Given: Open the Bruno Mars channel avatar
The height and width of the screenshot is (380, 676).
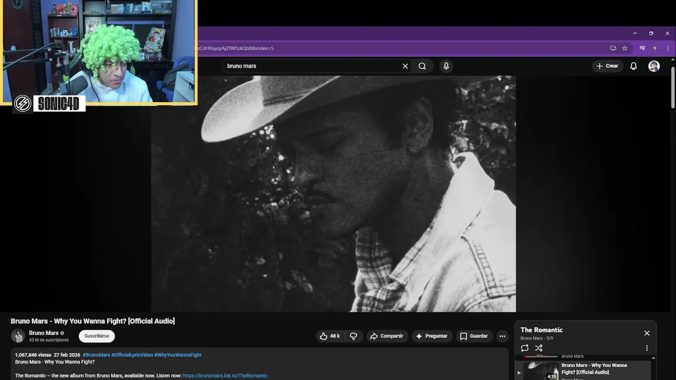Looking at the screenshot, I should click(x=18, y=336).
